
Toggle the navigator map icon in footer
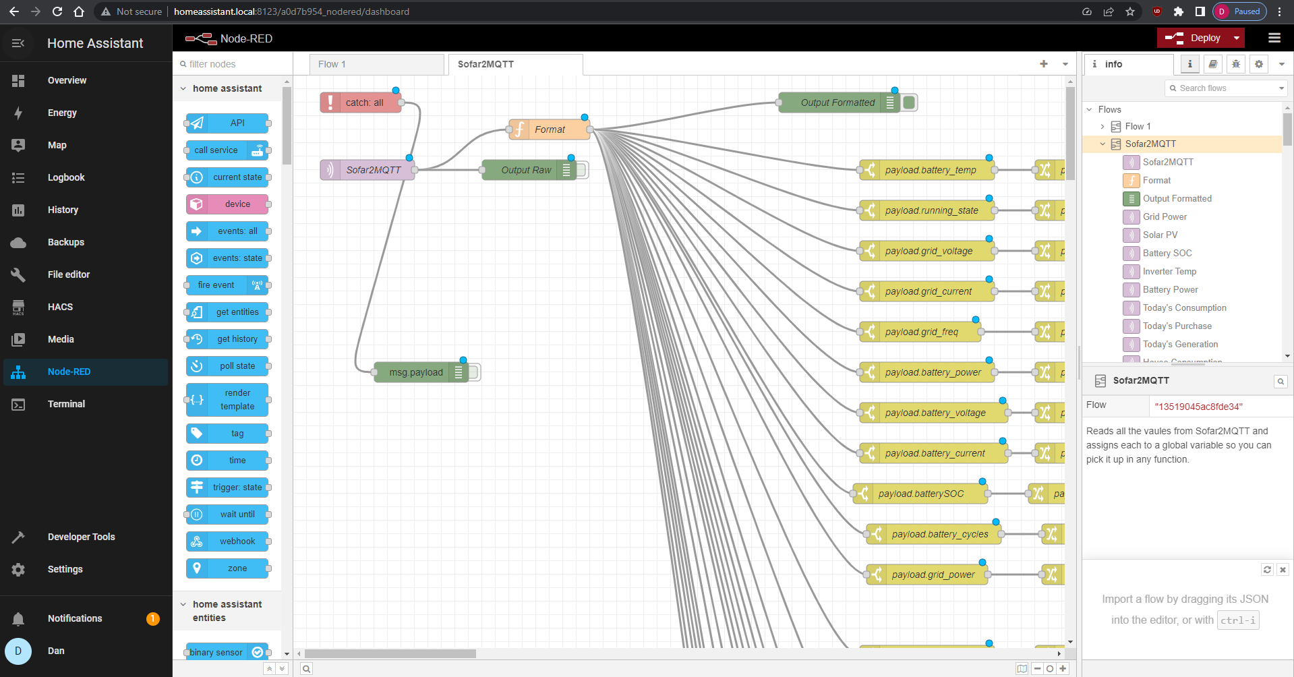click(x=1022, y=669)
